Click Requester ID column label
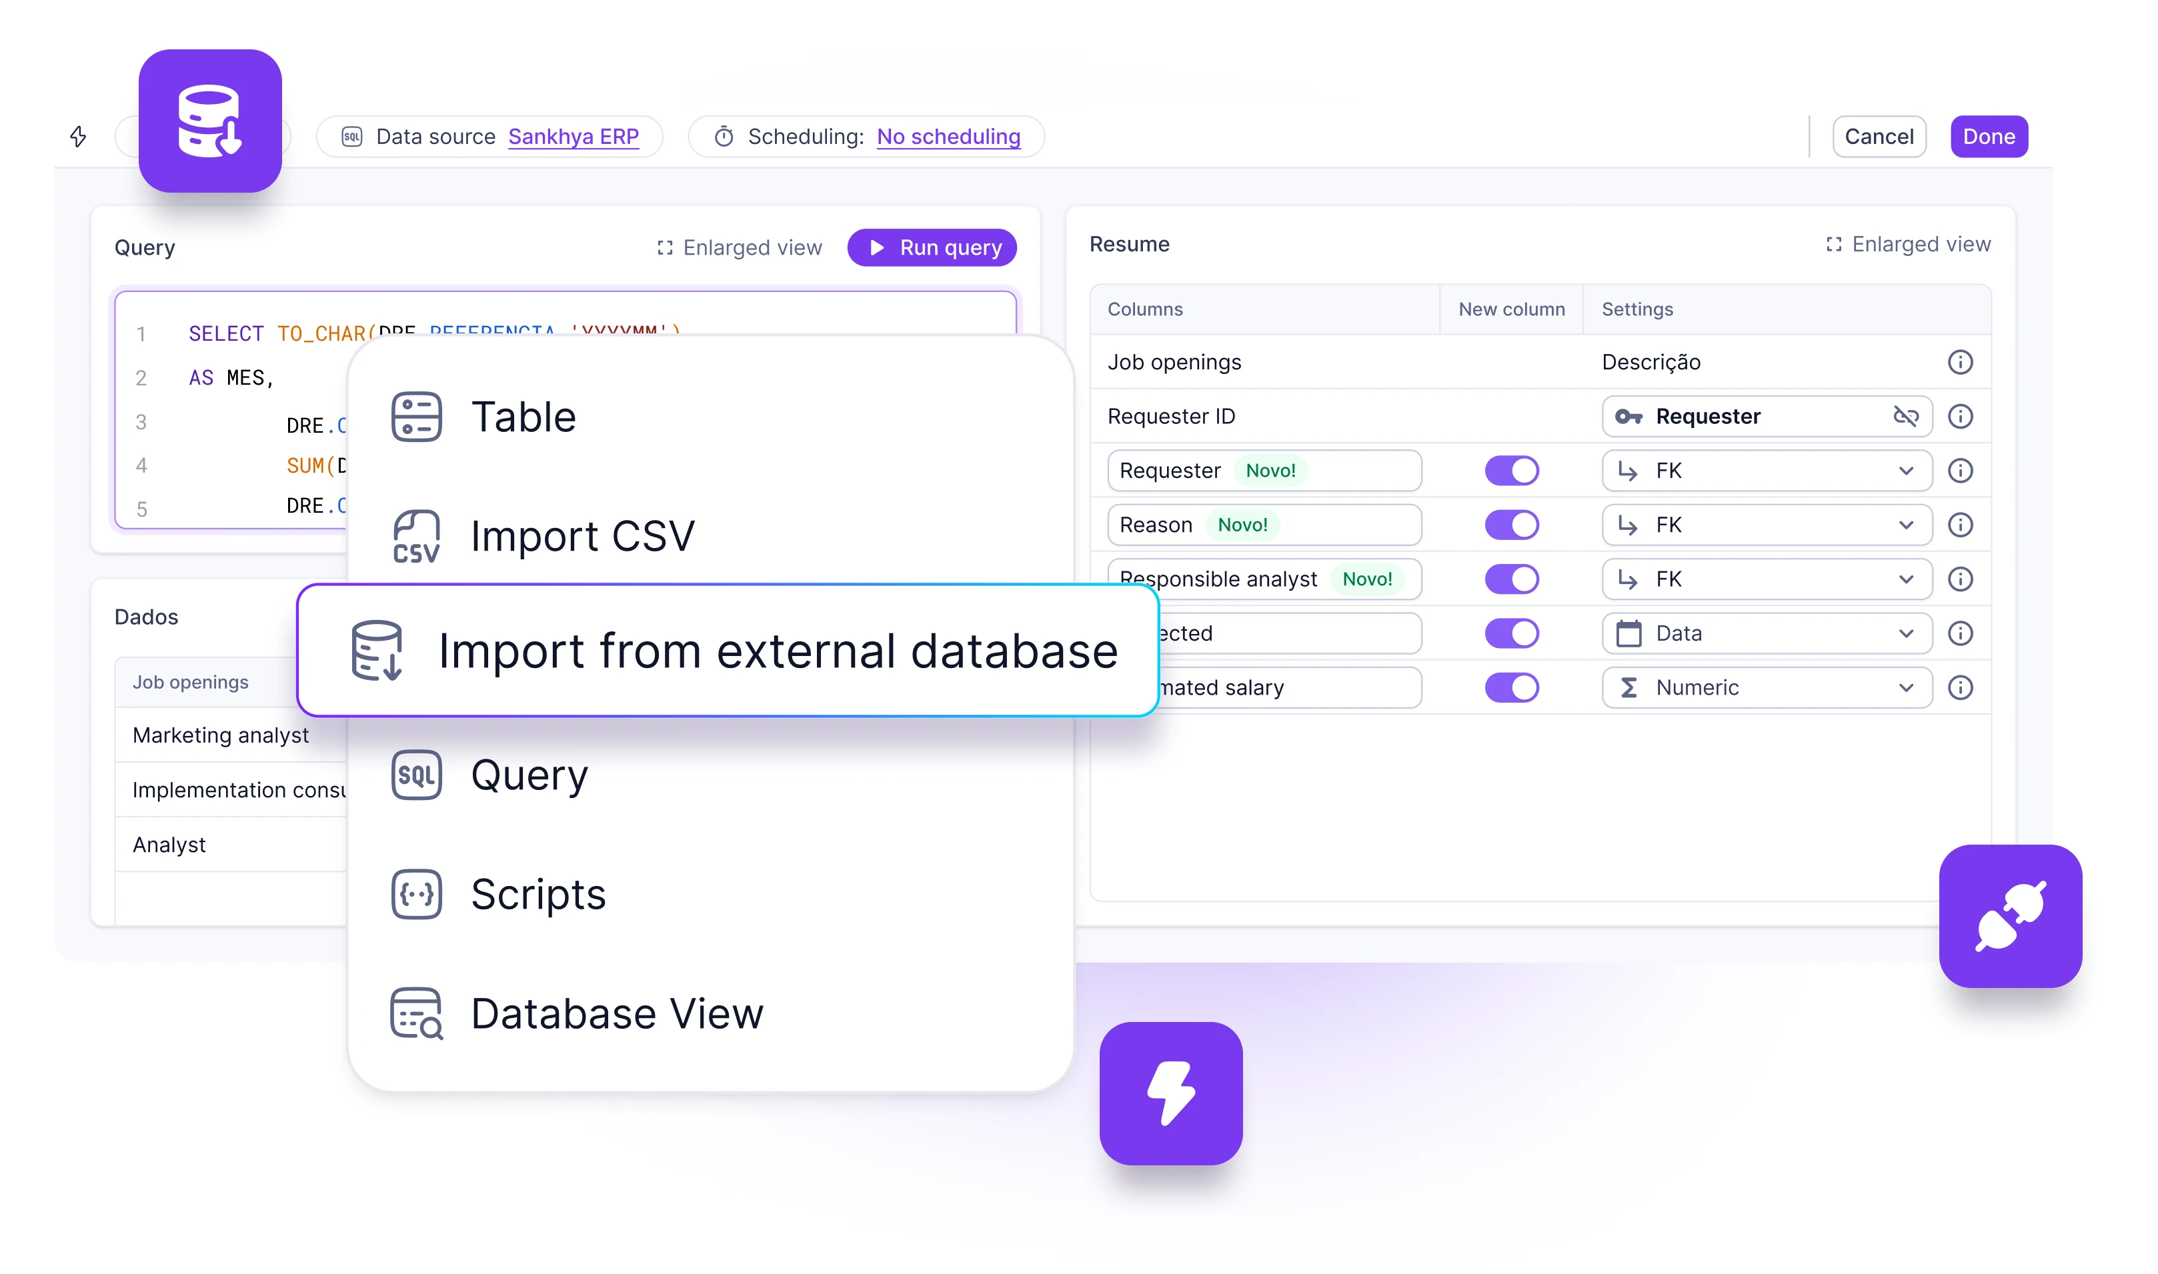 point(1171,417)
